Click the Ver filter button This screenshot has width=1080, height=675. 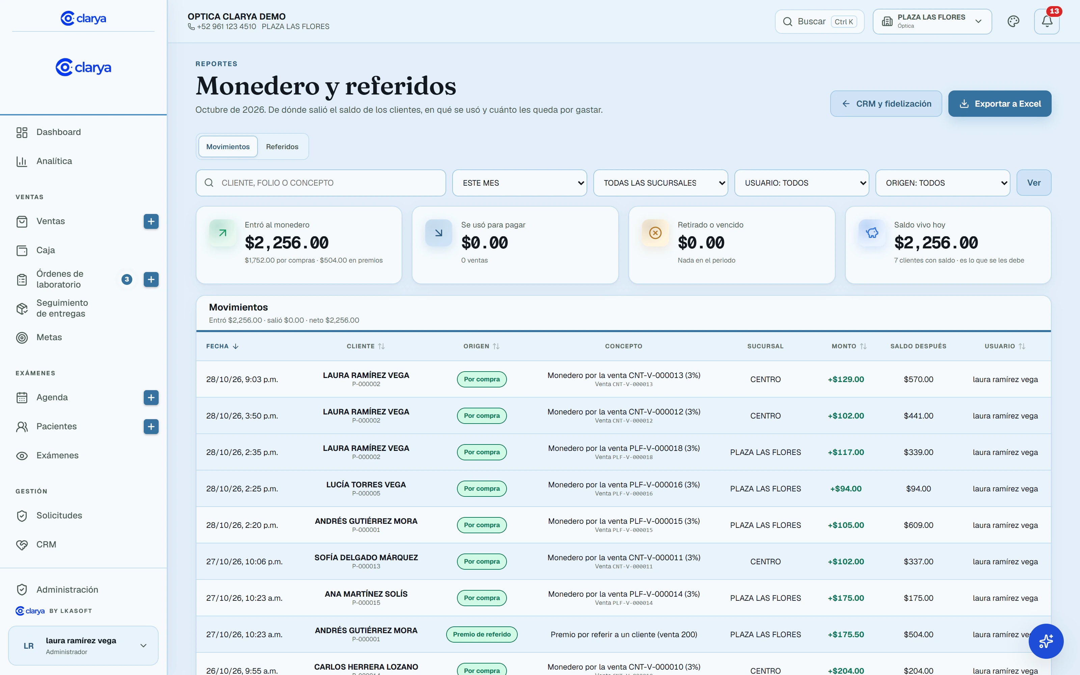pyautogui.click(x=1033, y=183)
